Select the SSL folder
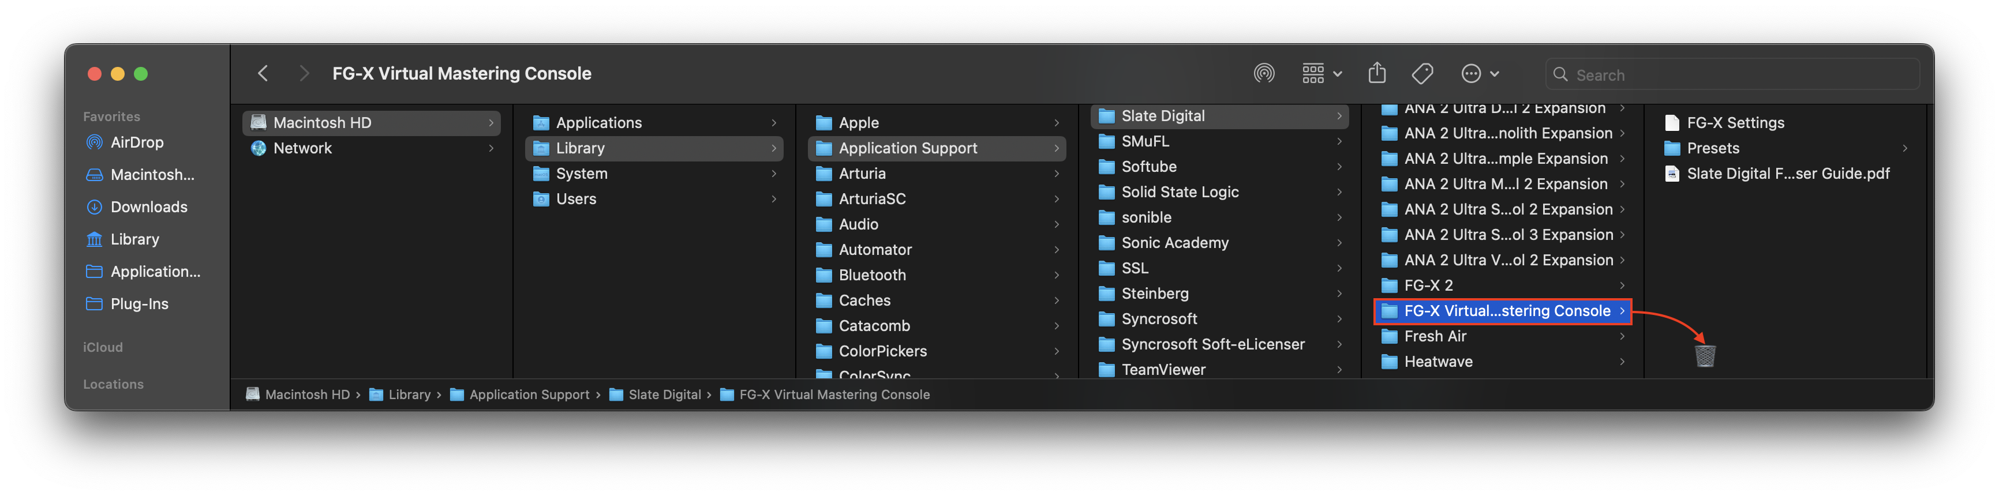The height and width of the screenshot is (496, 1999). [1219, 269]
